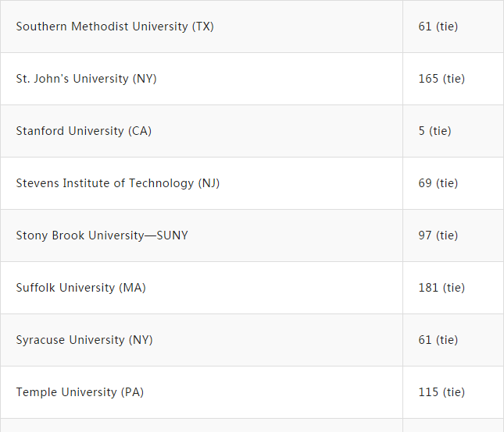The image size is (504, 432).
Task: Click the 61 (tie) rank beside Syracuse University
Action: (438, 340)
